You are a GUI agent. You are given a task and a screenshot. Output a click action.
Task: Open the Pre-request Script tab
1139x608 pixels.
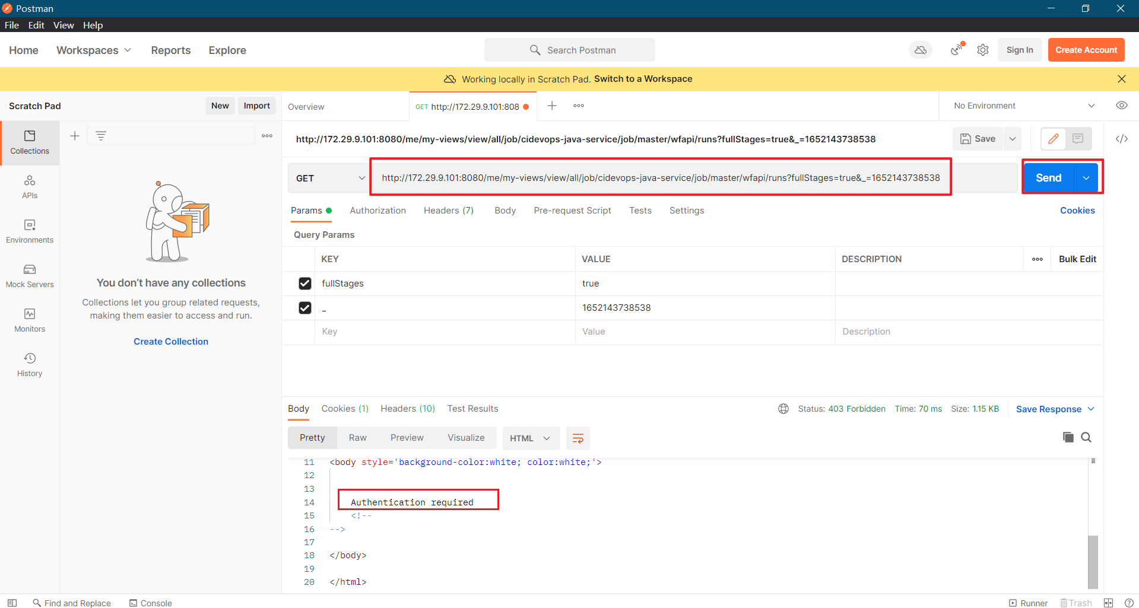pos(572,211)
